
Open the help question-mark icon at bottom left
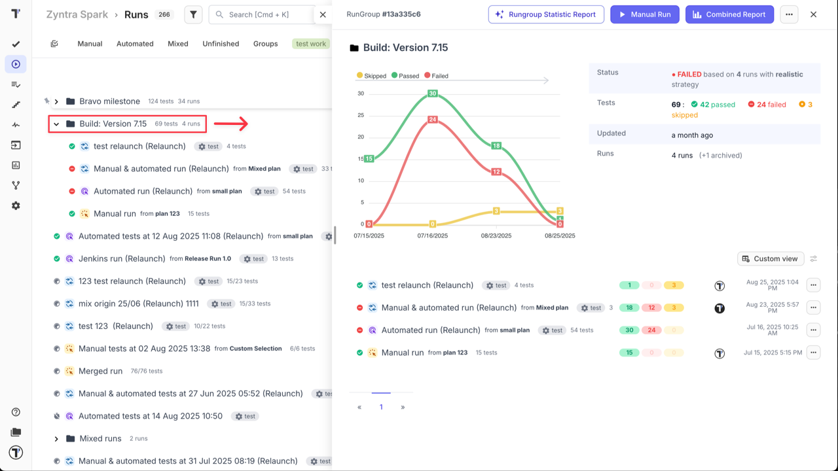coord(16,411)
